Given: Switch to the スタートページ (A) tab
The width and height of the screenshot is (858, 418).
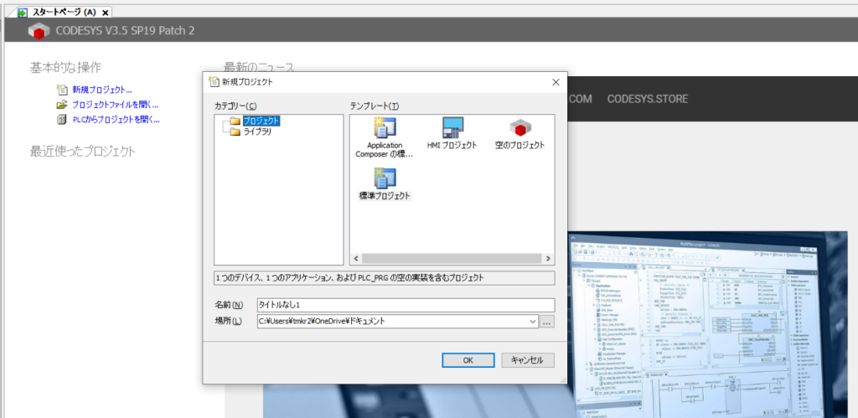Looking at the screenshot, I should click(x=62, y=12).
